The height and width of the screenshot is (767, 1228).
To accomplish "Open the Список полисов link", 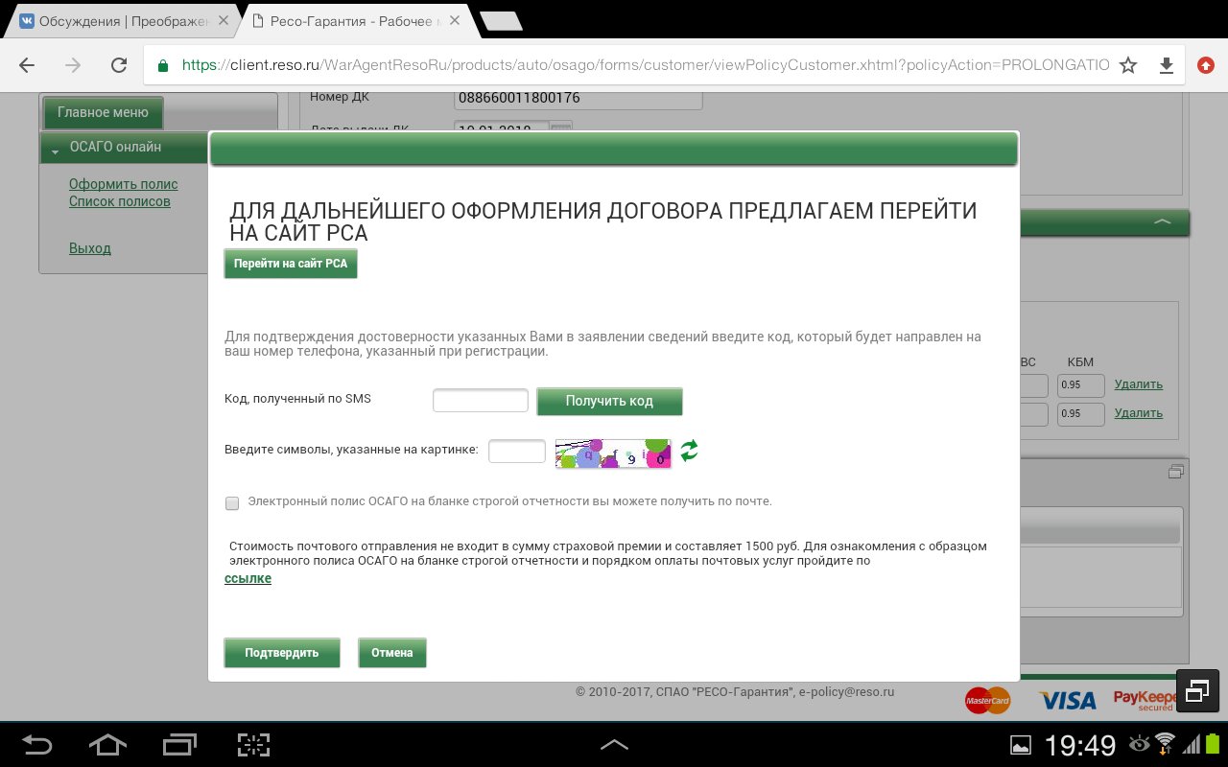I will [120, 201].
